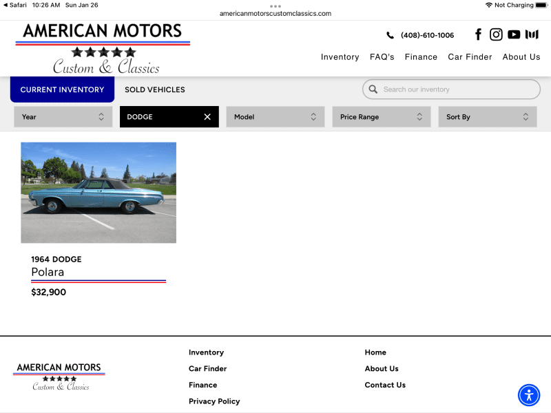This screenshot has height=413, width=551.
Task: Open Car Finder in top navigation
Action: [470, 57]
